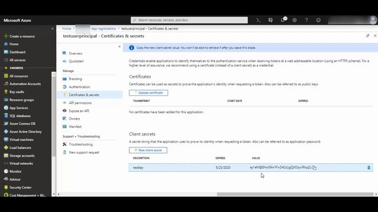Click the 5/23/2020 expiry date

coord(223,167)
